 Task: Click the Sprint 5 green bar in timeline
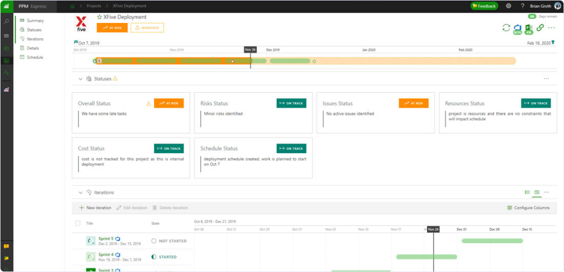click(x=492, y=241)
